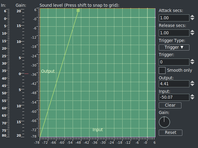Click the red marker on the Gain meter

click(26, 74)
